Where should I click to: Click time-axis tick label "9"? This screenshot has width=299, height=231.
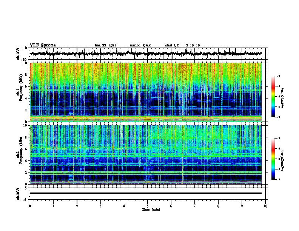coord(242,206)
